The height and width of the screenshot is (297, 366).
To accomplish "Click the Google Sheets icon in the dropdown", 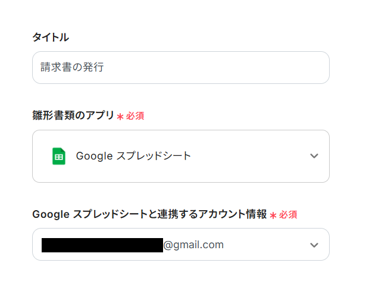I will (58, 156).
